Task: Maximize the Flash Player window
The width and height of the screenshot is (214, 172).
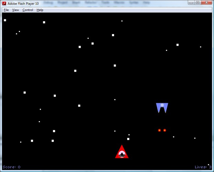Action: pos(197,3)
